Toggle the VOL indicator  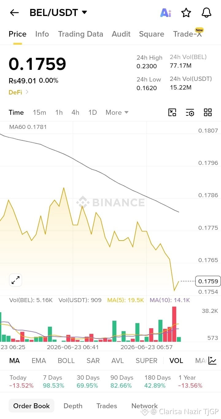176,361
